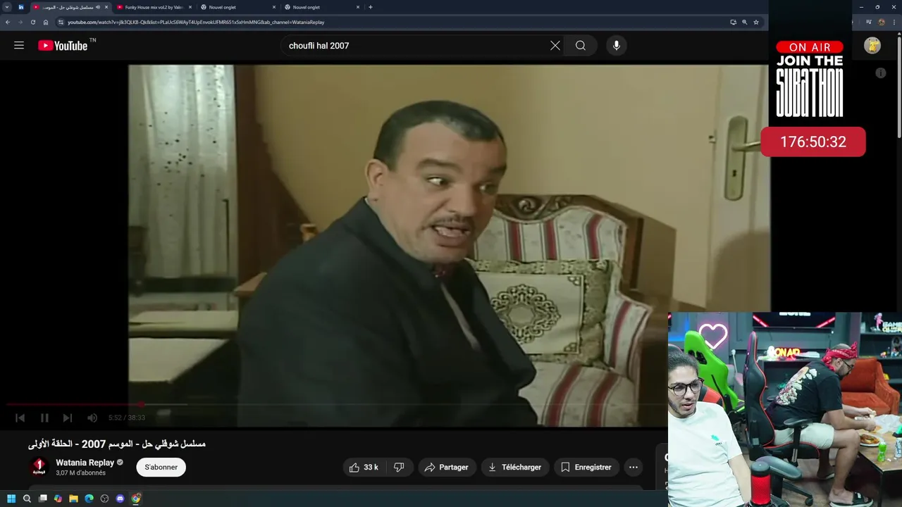Click the video title '2007 الموسم - الحلقة الأولى'
This screenshot has width=902, height=507.
(117, 444)
